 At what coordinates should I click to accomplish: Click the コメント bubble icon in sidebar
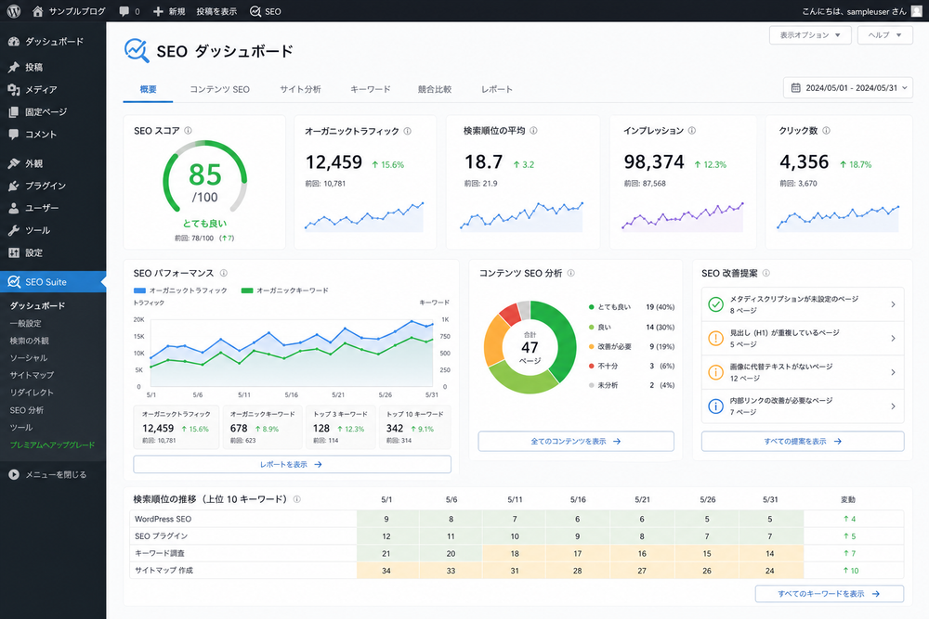[14, 135]
